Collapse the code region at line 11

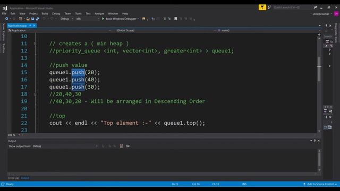[35, 44]
